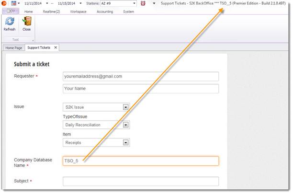
Task: Click the orange application logo icon
Action: pos(4,3)
